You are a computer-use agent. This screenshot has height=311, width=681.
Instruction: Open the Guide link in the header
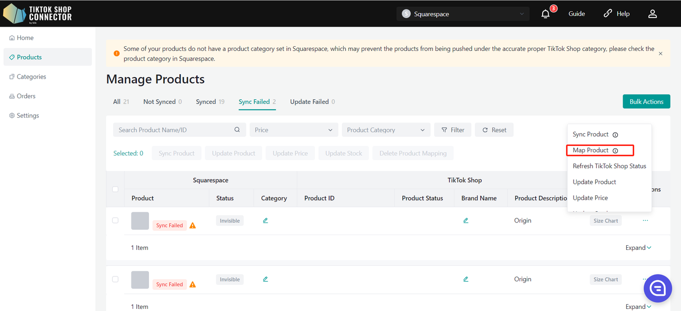(x=577, y=14)
